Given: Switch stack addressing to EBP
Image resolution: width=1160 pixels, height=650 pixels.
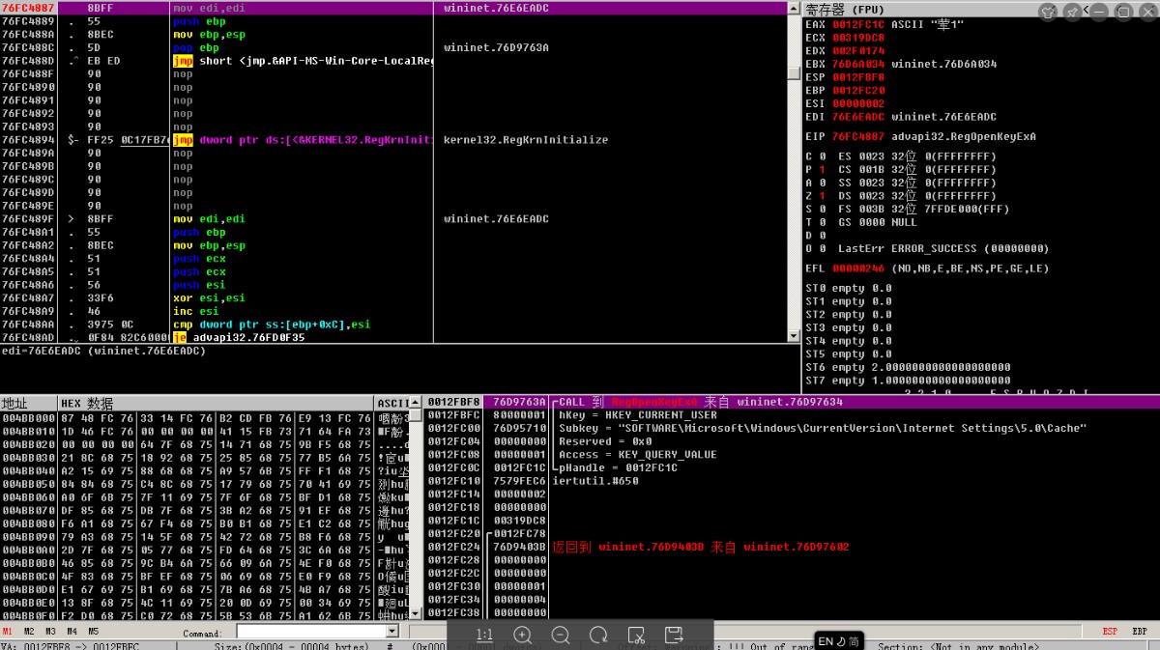Looking at the screenshot, I should pyautogui.click(x=1140, y=632).
